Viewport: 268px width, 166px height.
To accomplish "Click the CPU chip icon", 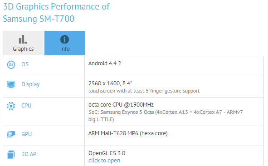I will (x=11, y=106).
